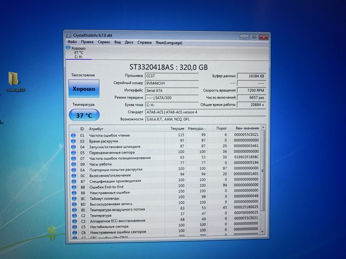Viewport: 346px width, 259px height.
Task: Click the attribute list scrollbar thumb
Action: (x=263, y=170)
